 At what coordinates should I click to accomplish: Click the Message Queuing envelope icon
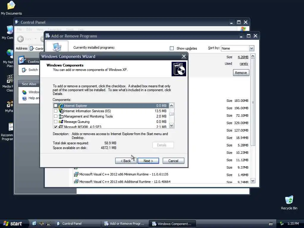[x=61, y=122]
